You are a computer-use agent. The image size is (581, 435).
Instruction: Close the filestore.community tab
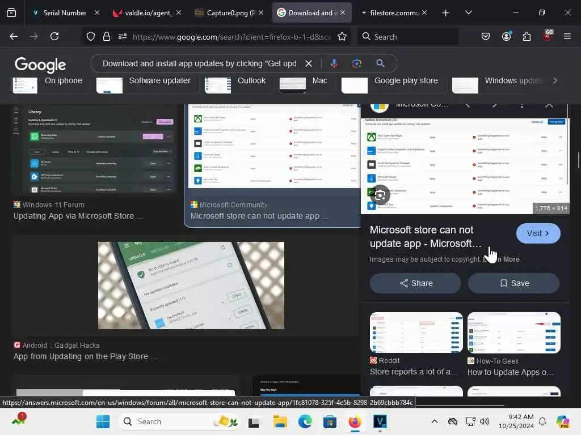pyautogui.click(x=424, y=12)
